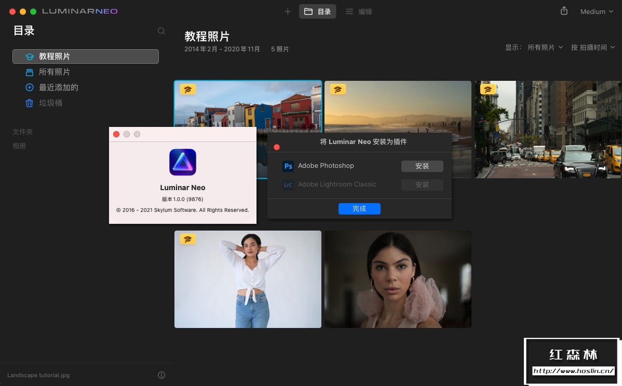Click 安装 for Adobe Lightroom Classic
This screenshot has width=622, height=386.
click(x=422, y=185)
